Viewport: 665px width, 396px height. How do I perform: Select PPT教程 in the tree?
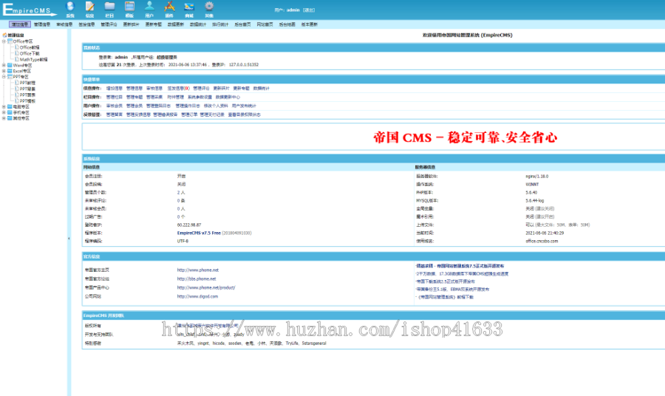coord(27,83)
